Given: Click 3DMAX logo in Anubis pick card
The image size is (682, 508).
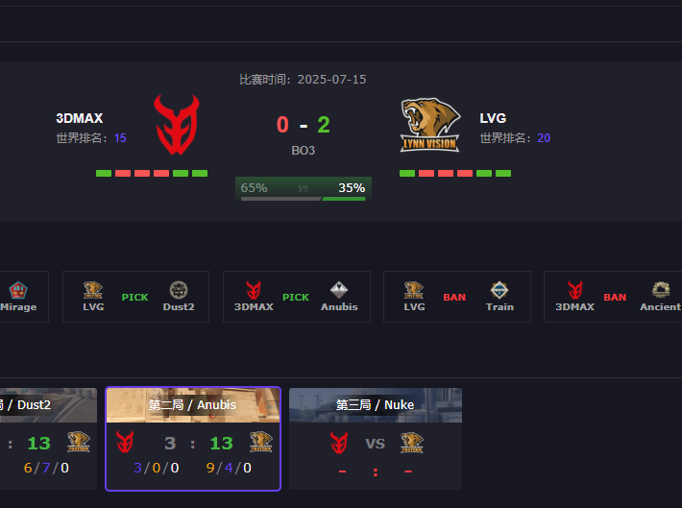Looking at the screenshot, I should pyautogui.click(x=254, y=290).
